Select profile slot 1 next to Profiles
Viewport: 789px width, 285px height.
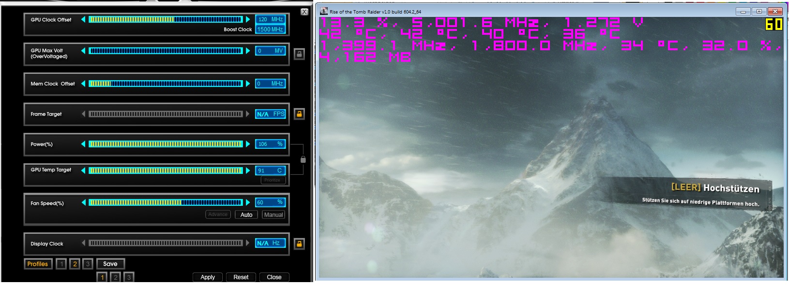pos(61,264)
